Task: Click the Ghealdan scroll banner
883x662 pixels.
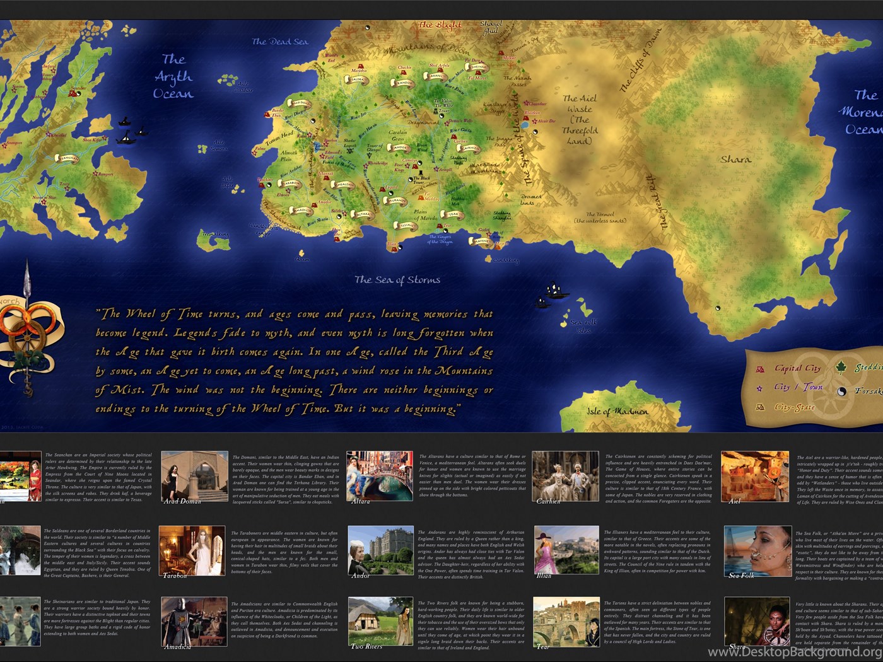Action: click(342, 184)
